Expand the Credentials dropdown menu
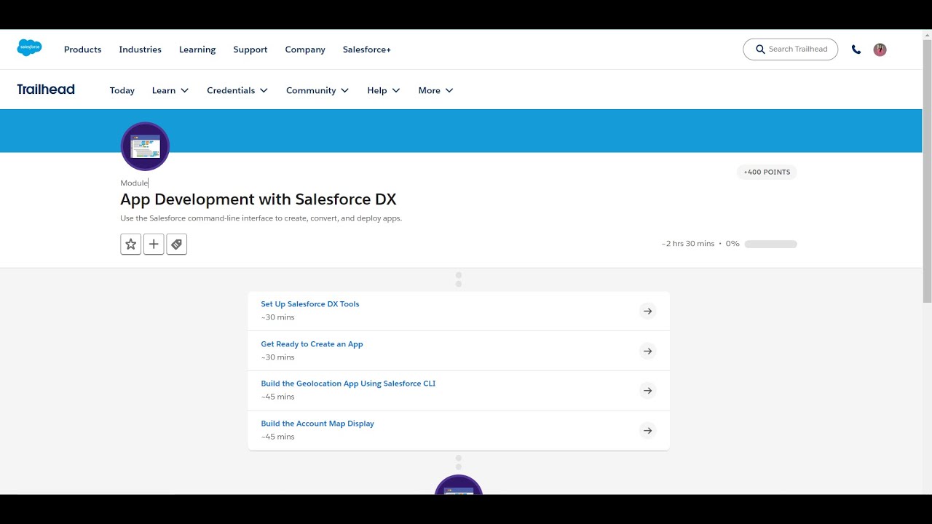The height and width of the screenshot is (524, 932). point(237,90)
